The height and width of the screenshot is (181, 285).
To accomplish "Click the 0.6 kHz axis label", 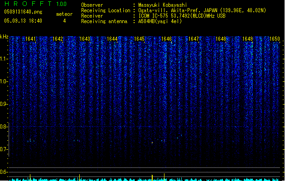I will coord(4,172).
